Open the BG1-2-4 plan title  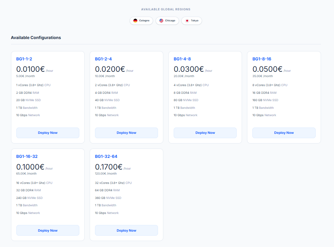[x=103, y=59]
